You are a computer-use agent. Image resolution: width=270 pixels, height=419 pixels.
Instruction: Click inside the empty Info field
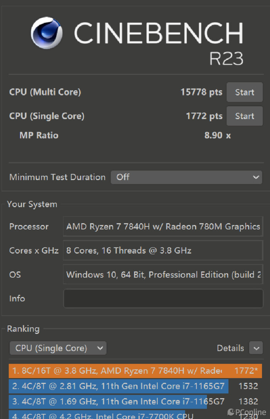coord(163,298)
